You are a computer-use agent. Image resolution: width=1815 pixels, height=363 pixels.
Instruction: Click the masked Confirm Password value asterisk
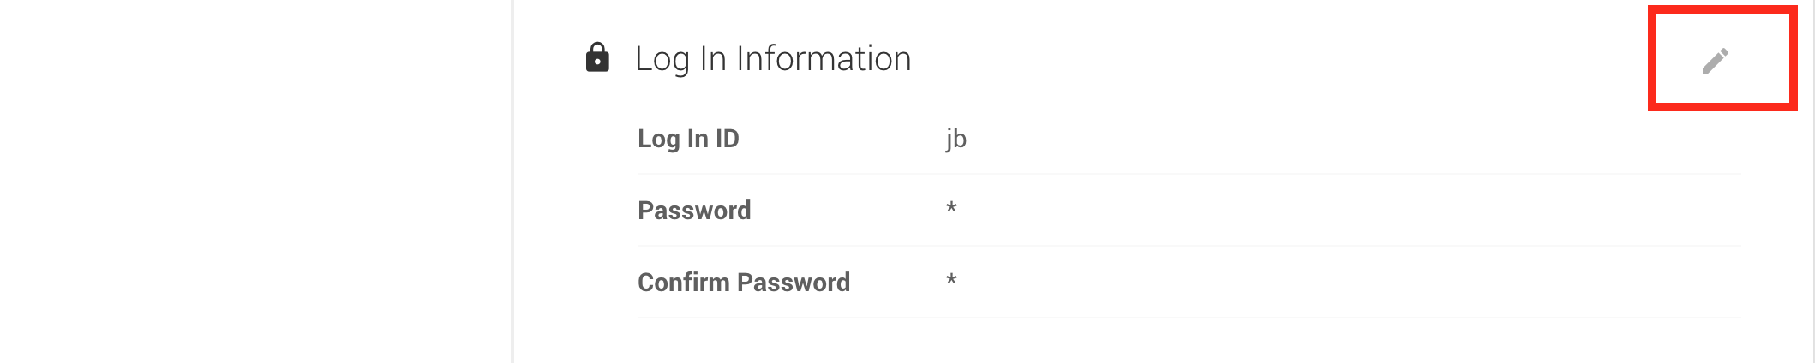coord(951,281)
